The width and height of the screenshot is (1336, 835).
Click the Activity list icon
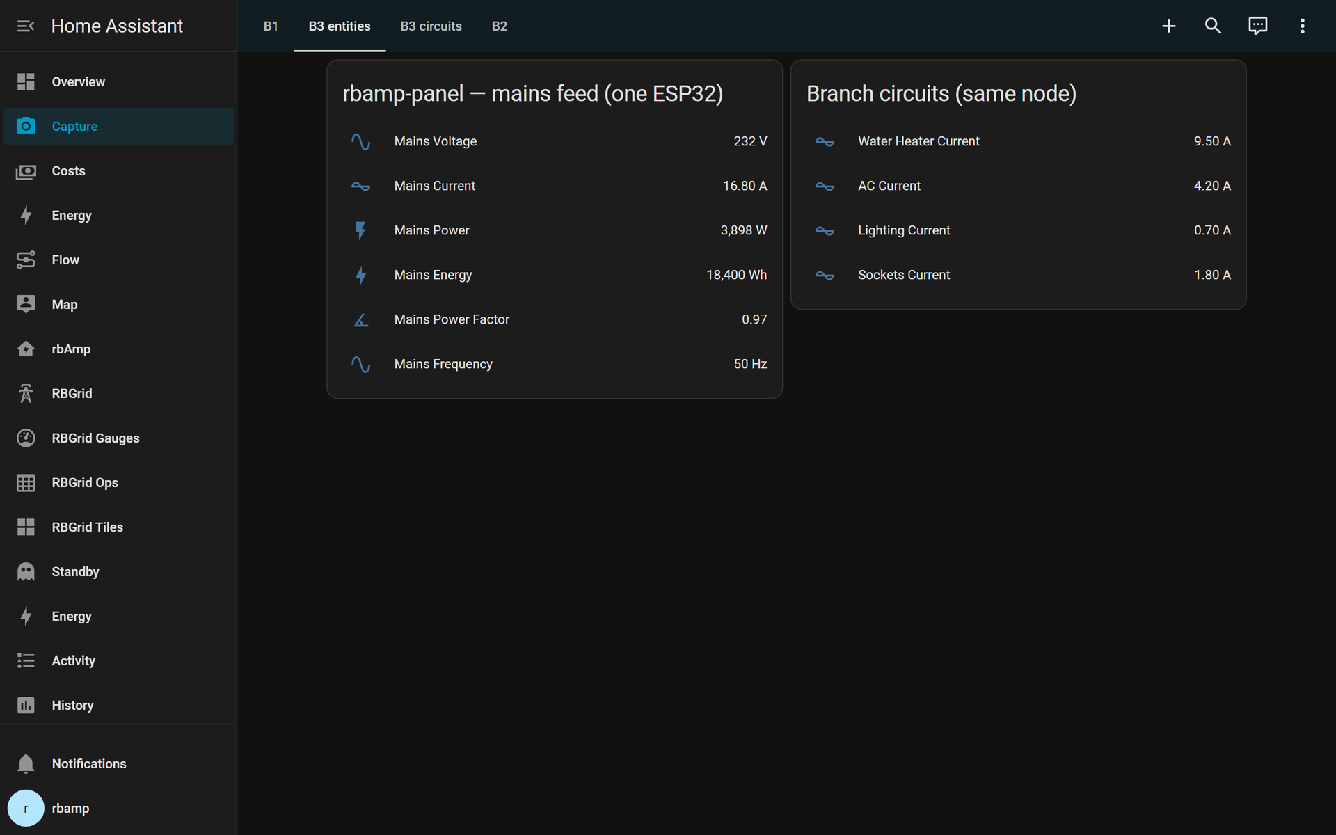(26, 660)
